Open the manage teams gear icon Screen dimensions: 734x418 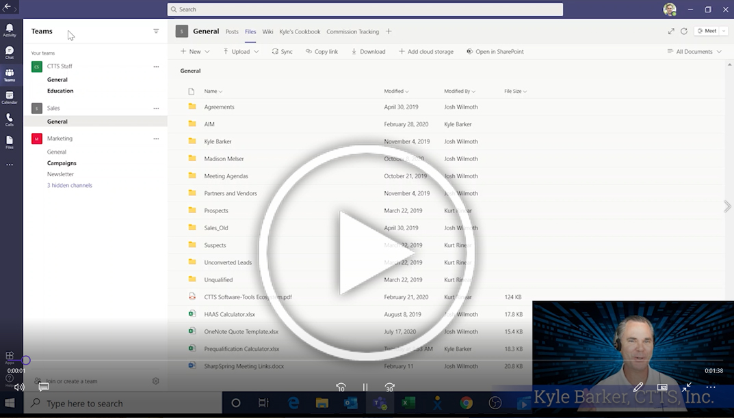click(156, 381)
